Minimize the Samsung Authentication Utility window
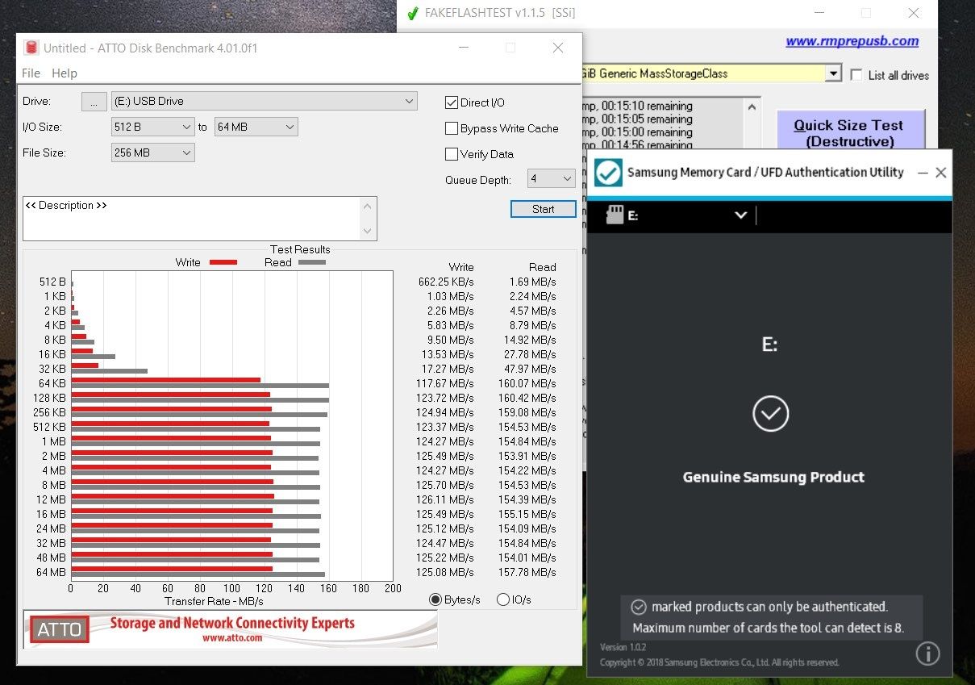This screenshot has height=685, width=975. pos(922,173)
